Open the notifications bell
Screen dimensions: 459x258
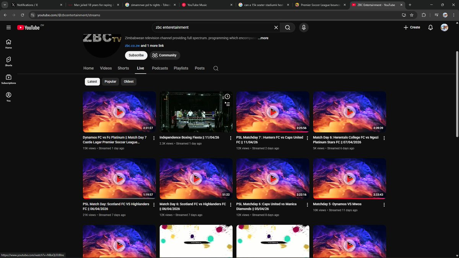431,28
